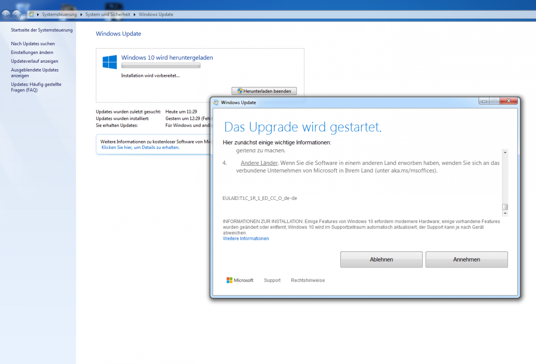Click EULAID:T1C_1R_1_ED_CC_O_de-de text

pyautogui.click(x=260, y=198)
